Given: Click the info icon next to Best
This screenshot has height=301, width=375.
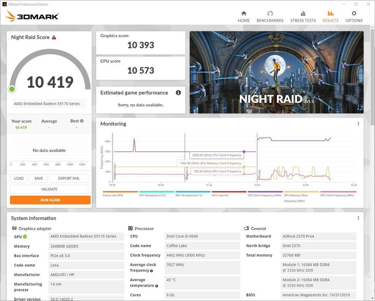Looking at the screenshot, I should tap(82, 121).
